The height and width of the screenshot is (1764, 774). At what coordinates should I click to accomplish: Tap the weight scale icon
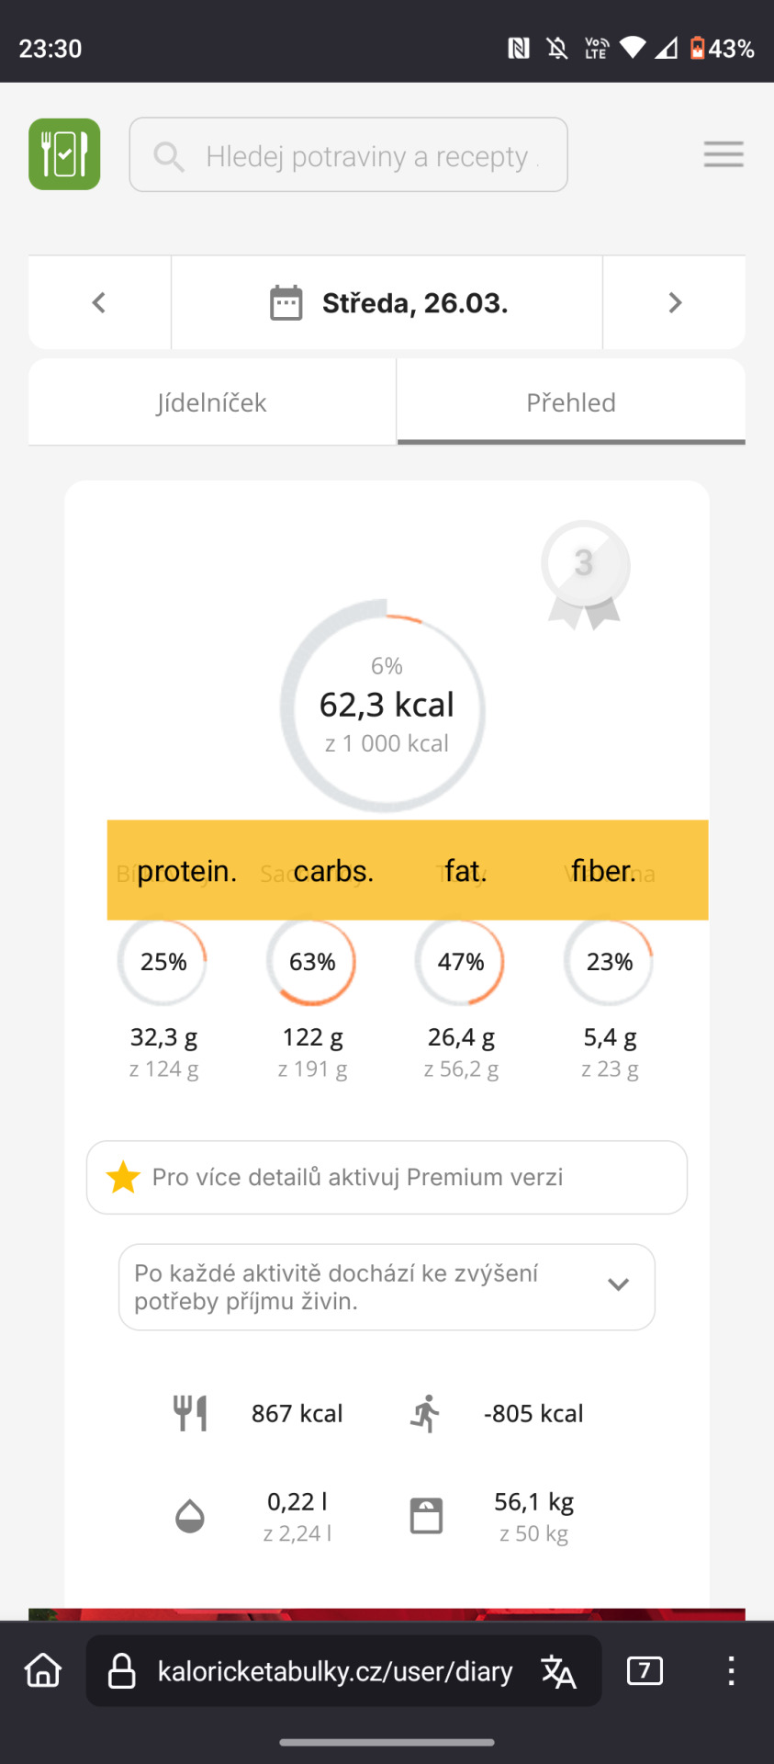(x=426, y=1516)
